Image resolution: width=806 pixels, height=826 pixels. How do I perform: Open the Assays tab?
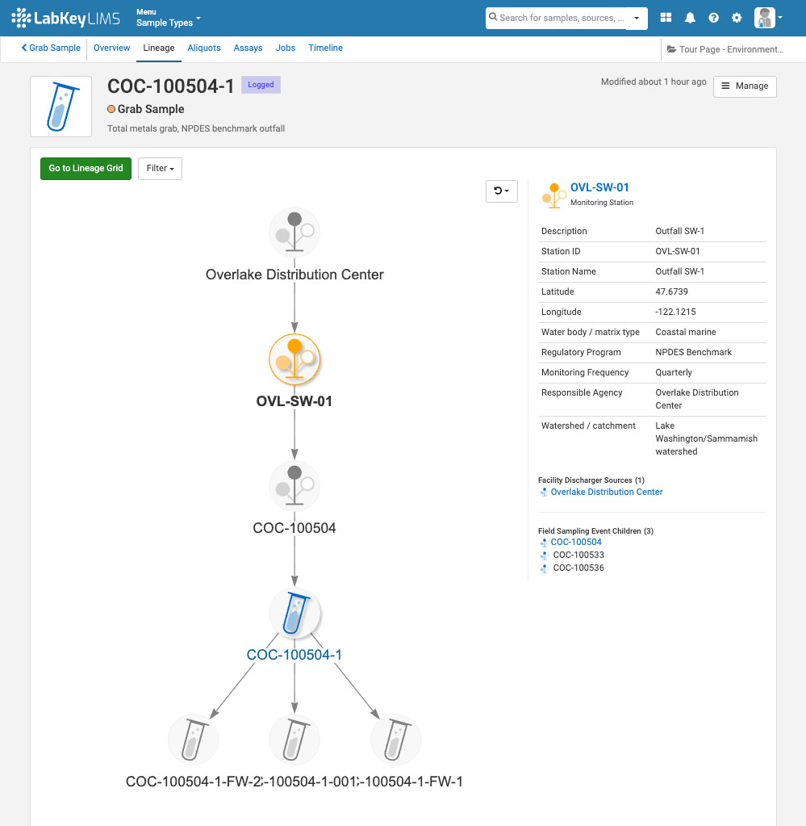tap(248, 48)
